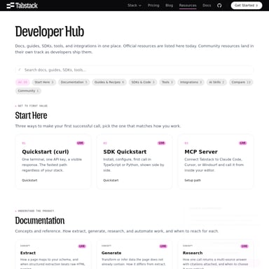Screen dimensions: 269x269
Task: Filter by Start Here chip
Action: click(x=44, y=82)
